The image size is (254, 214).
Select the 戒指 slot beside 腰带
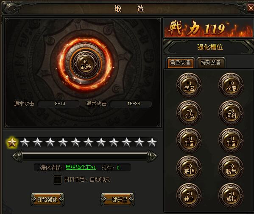(x=189, y=168)
